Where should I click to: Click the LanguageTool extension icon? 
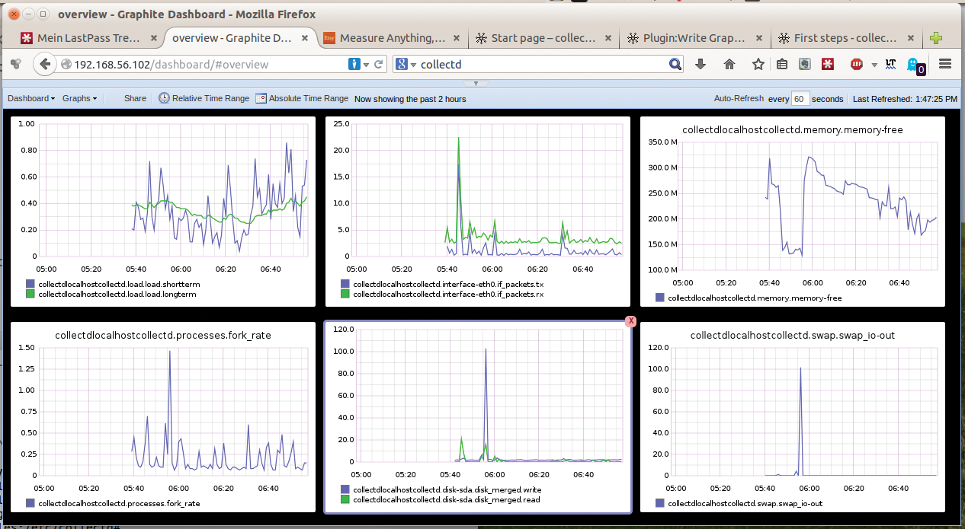pyautogui.click(x=890, y=64)
